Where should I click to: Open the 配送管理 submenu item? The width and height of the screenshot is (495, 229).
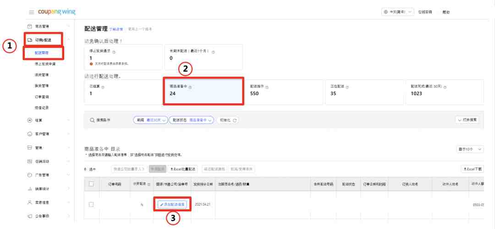pos(42,53)
